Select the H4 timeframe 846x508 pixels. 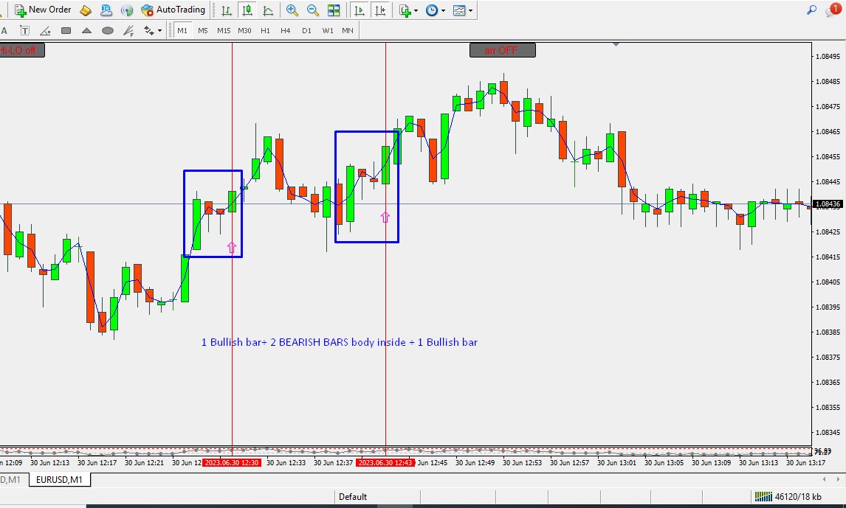tap(286, 31)
